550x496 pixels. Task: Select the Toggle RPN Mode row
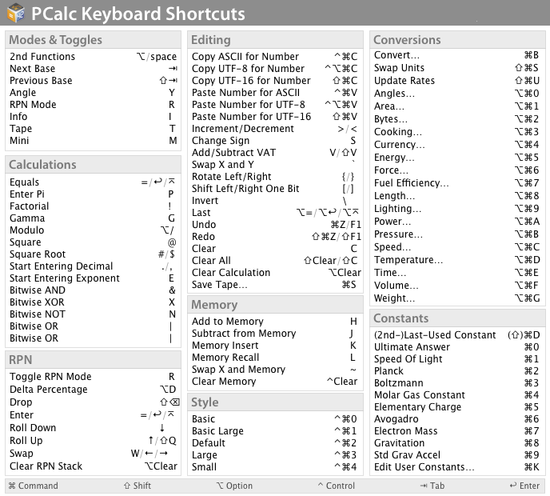(92, 377)
